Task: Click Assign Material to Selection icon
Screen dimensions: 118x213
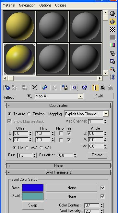Action: (x=25, y=88)
